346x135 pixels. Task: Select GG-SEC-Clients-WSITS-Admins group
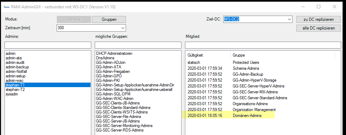click(x=138, y=112)
